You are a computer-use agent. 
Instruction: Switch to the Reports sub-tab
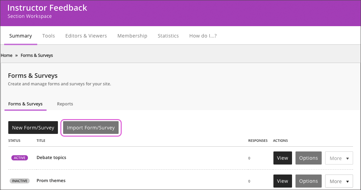[x=65, y=104]
